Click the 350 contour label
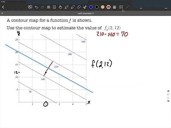The width and height of the screenshot is (171, 128). tap(83, 42)
